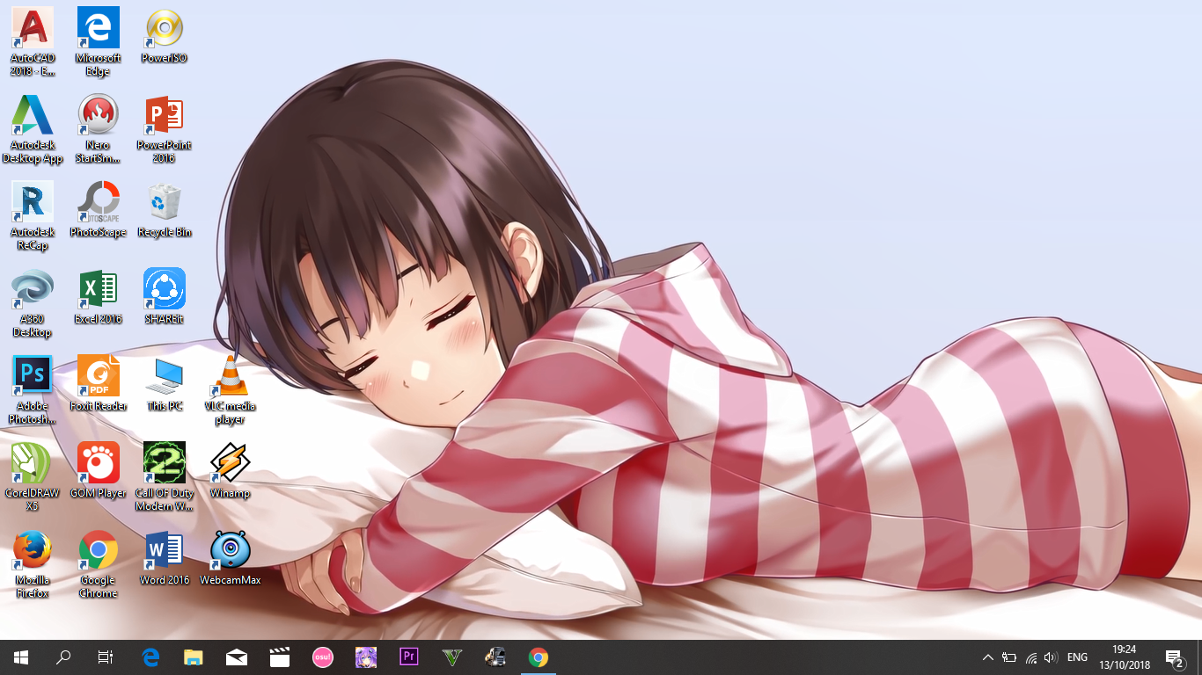
Task: Select the Autodesk ReCap desktop icon
Action: coord(33,215)
